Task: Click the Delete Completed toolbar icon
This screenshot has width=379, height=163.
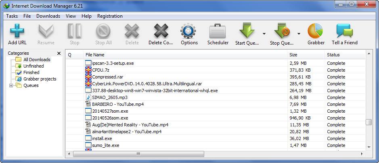Action: point(161,31)
